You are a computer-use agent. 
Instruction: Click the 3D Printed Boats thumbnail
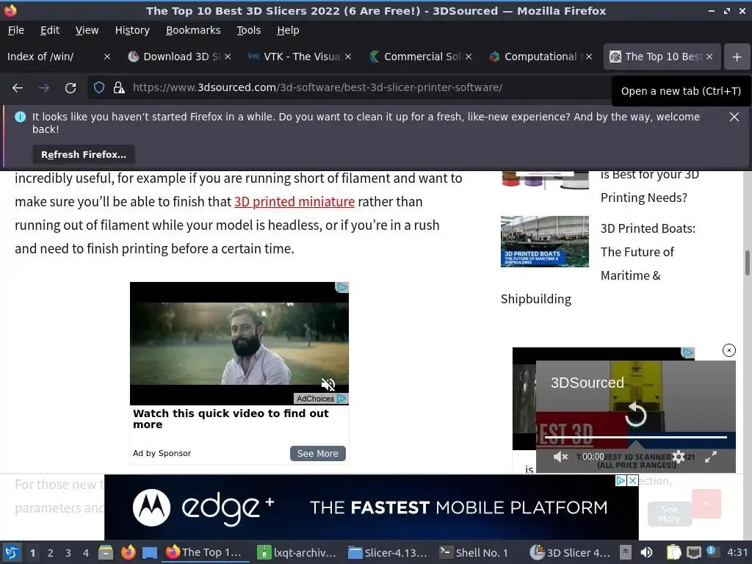(x=545, y=241)
